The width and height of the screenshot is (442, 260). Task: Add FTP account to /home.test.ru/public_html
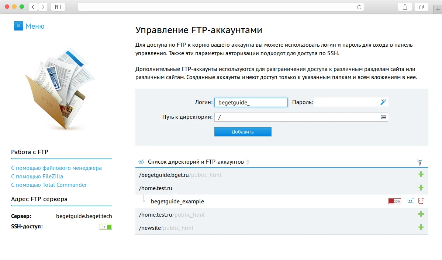(x=421, y=214)
